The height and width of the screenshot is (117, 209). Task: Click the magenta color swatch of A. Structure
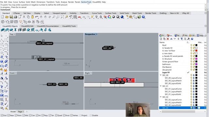(x=196, y=59)
